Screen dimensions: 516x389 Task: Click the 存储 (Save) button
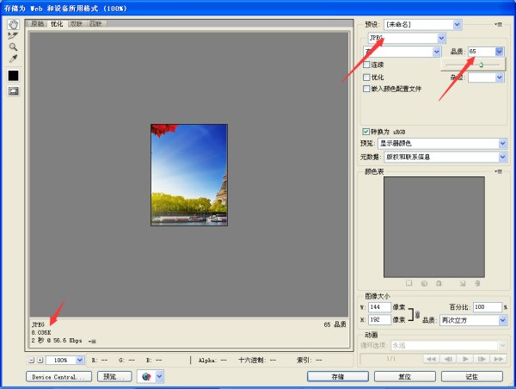(x=338, y=377)
